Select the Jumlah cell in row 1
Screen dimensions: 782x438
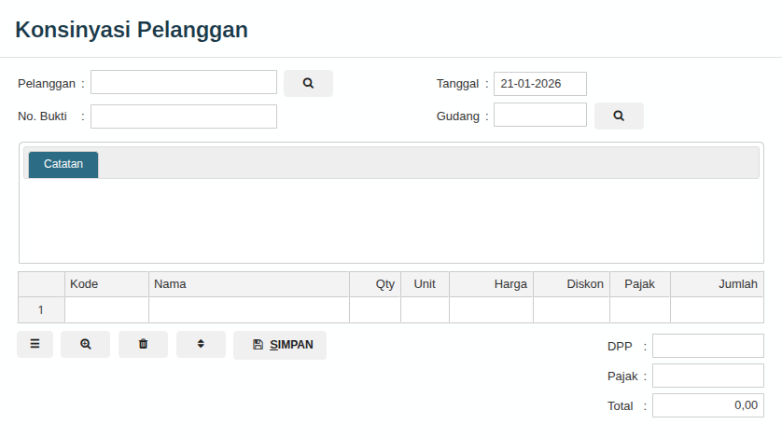pos(718,310)
